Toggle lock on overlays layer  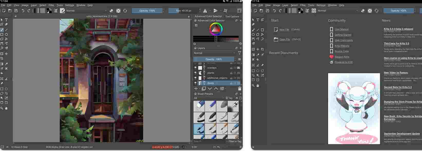click(x=231, y=68)
